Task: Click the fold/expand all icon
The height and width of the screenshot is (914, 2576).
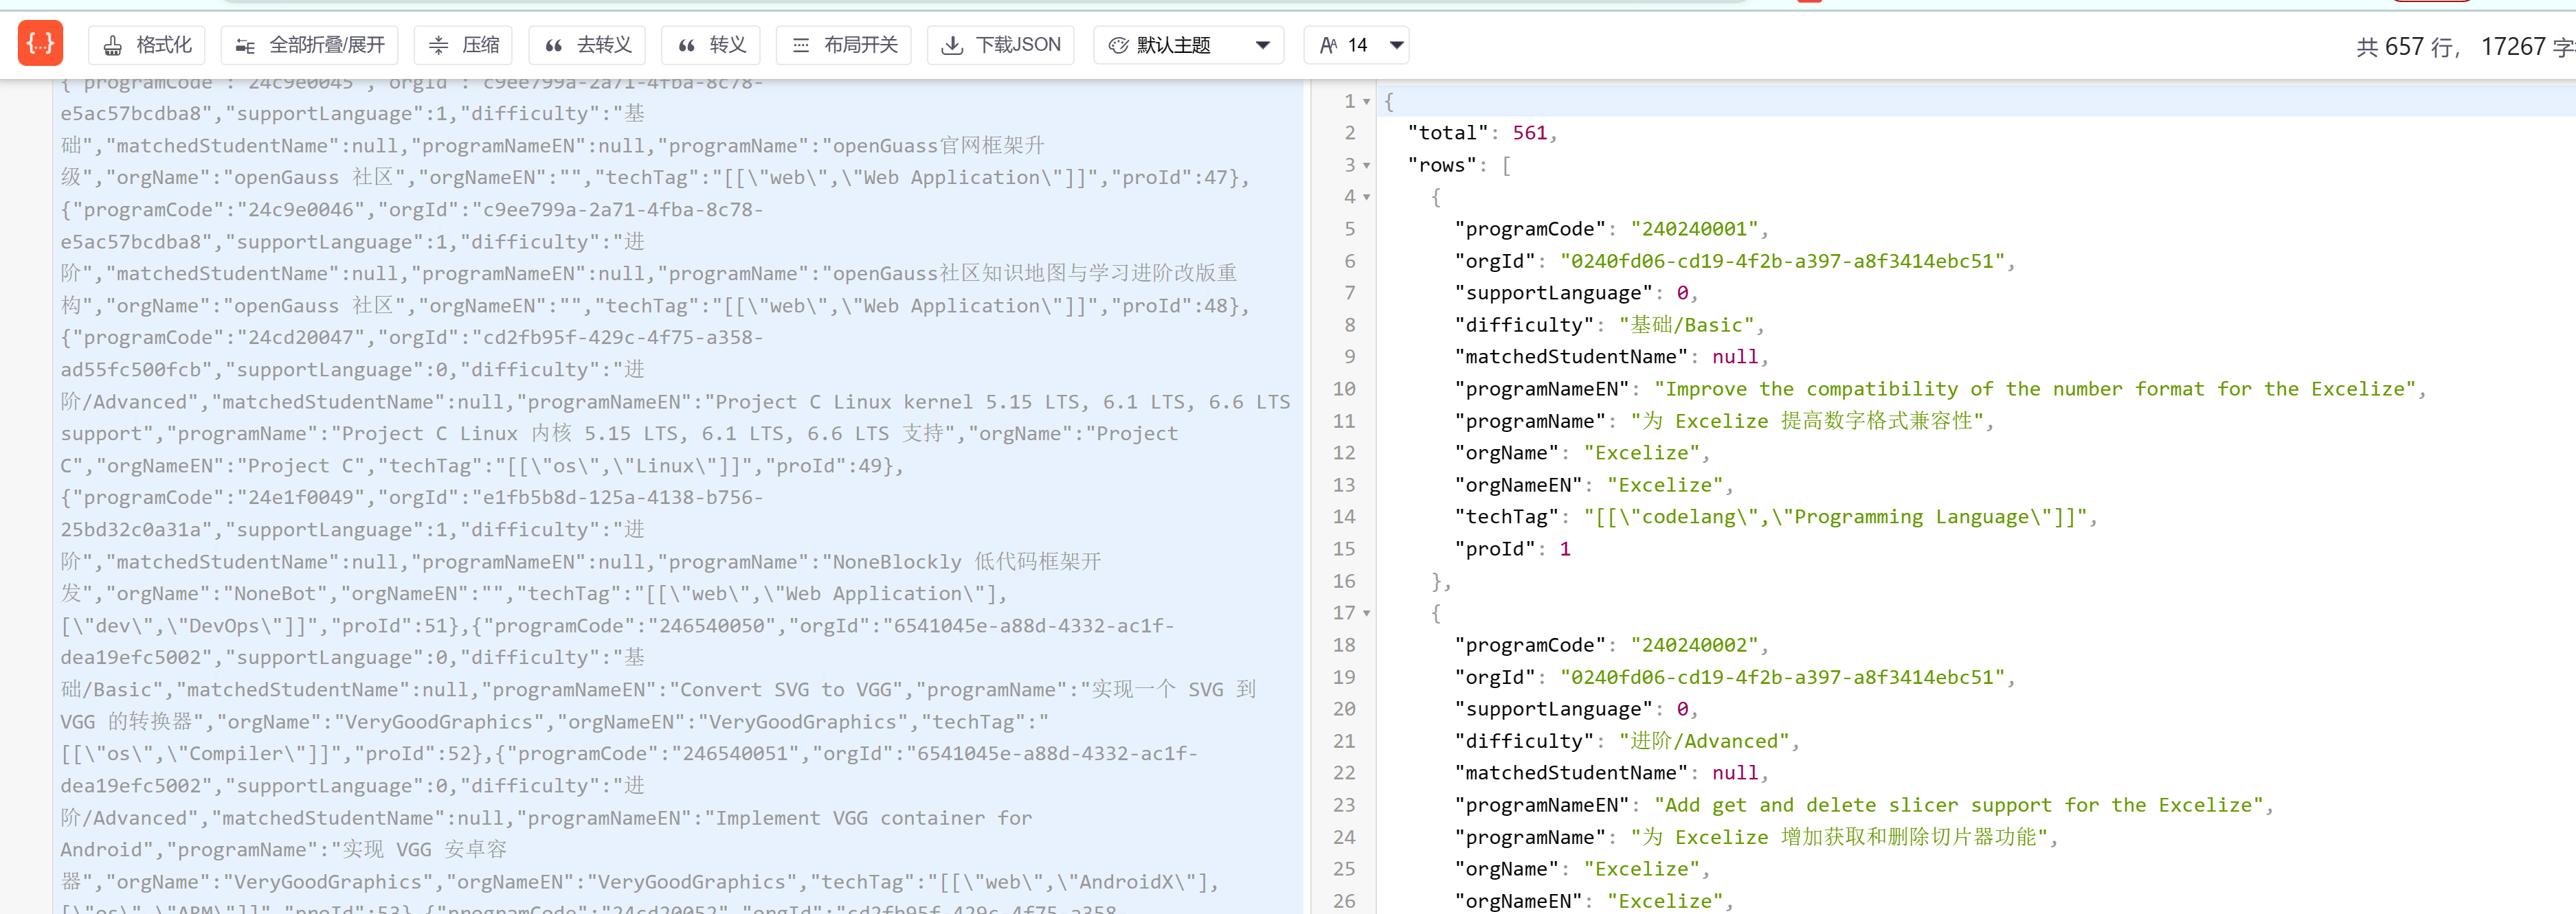Action: pyautogui.click(x=245, y=46)
